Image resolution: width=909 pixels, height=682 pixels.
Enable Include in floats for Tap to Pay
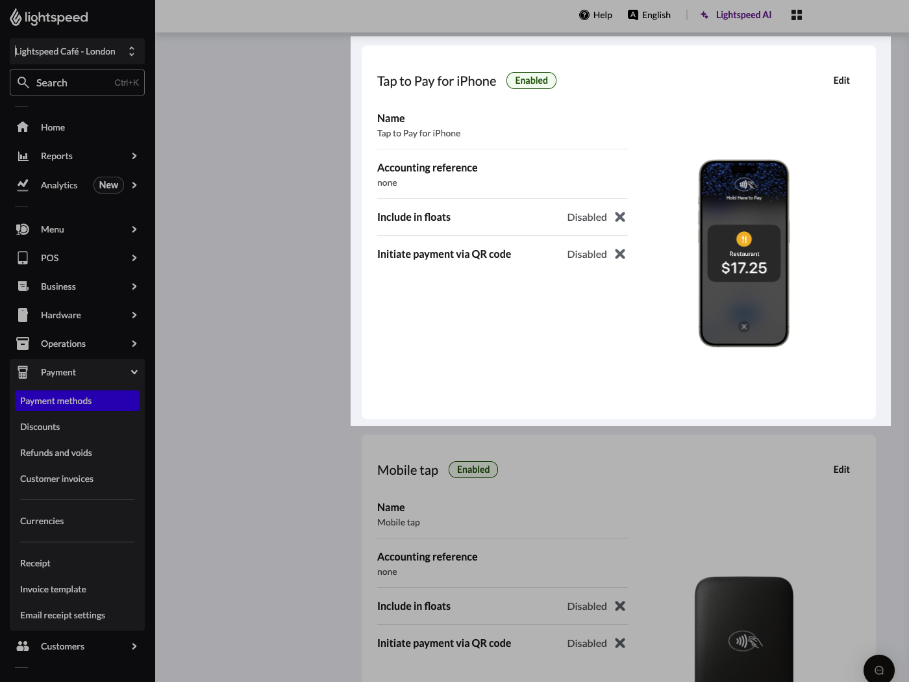(x=619, y=217)
